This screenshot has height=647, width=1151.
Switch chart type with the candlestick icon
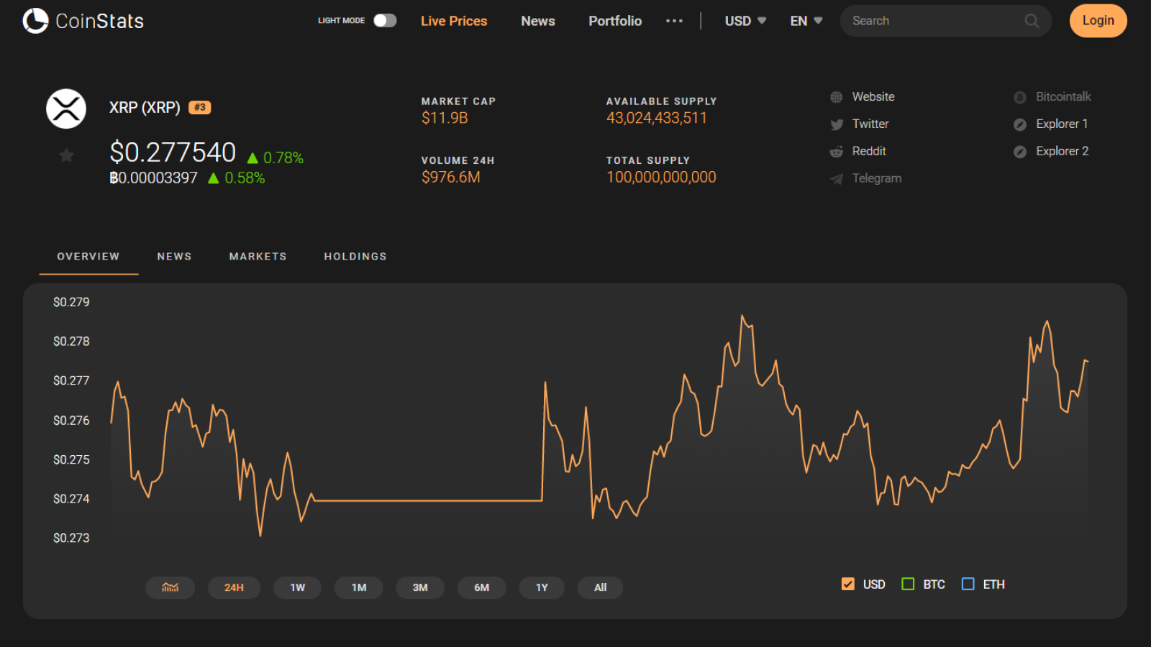170,587
